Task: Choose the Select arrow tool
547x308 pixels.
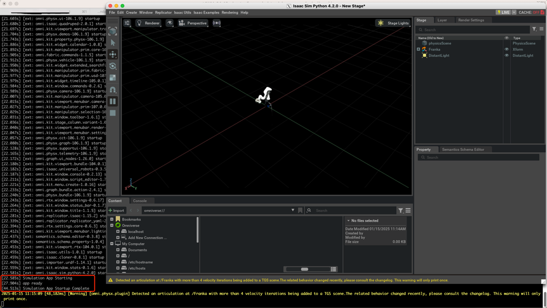Action: click(x=113, y=43)
